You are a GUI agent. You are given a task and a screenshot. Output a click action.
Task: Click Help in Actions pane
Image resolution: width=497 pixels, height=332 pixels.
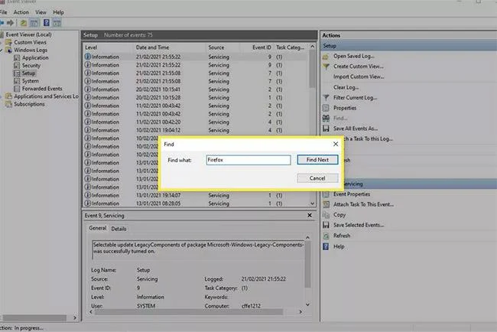339,246
